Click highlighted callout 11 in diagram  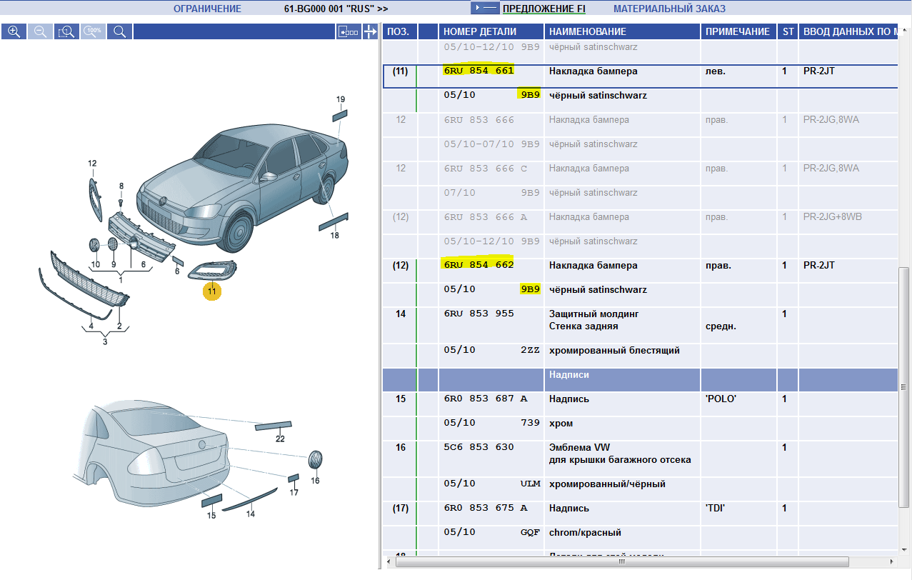[212, 291]
